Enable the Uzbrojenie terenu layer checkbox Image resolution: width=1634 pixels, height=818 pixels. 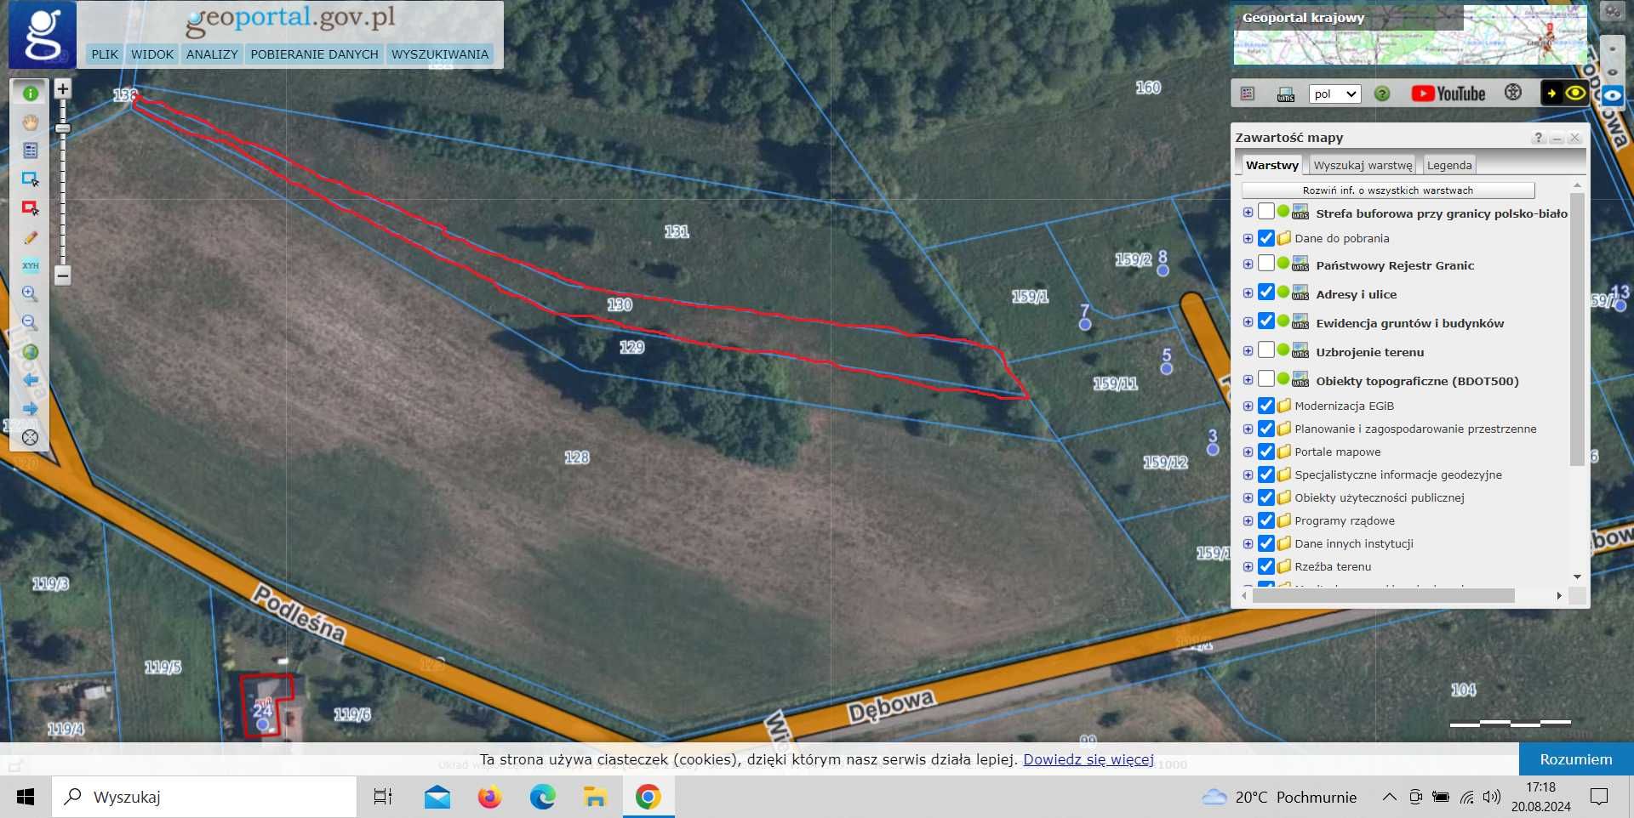1266,350
